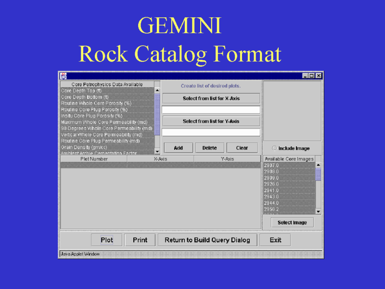Click the Print button
Viewport: 385px width, 289px height.
[140, 240]
